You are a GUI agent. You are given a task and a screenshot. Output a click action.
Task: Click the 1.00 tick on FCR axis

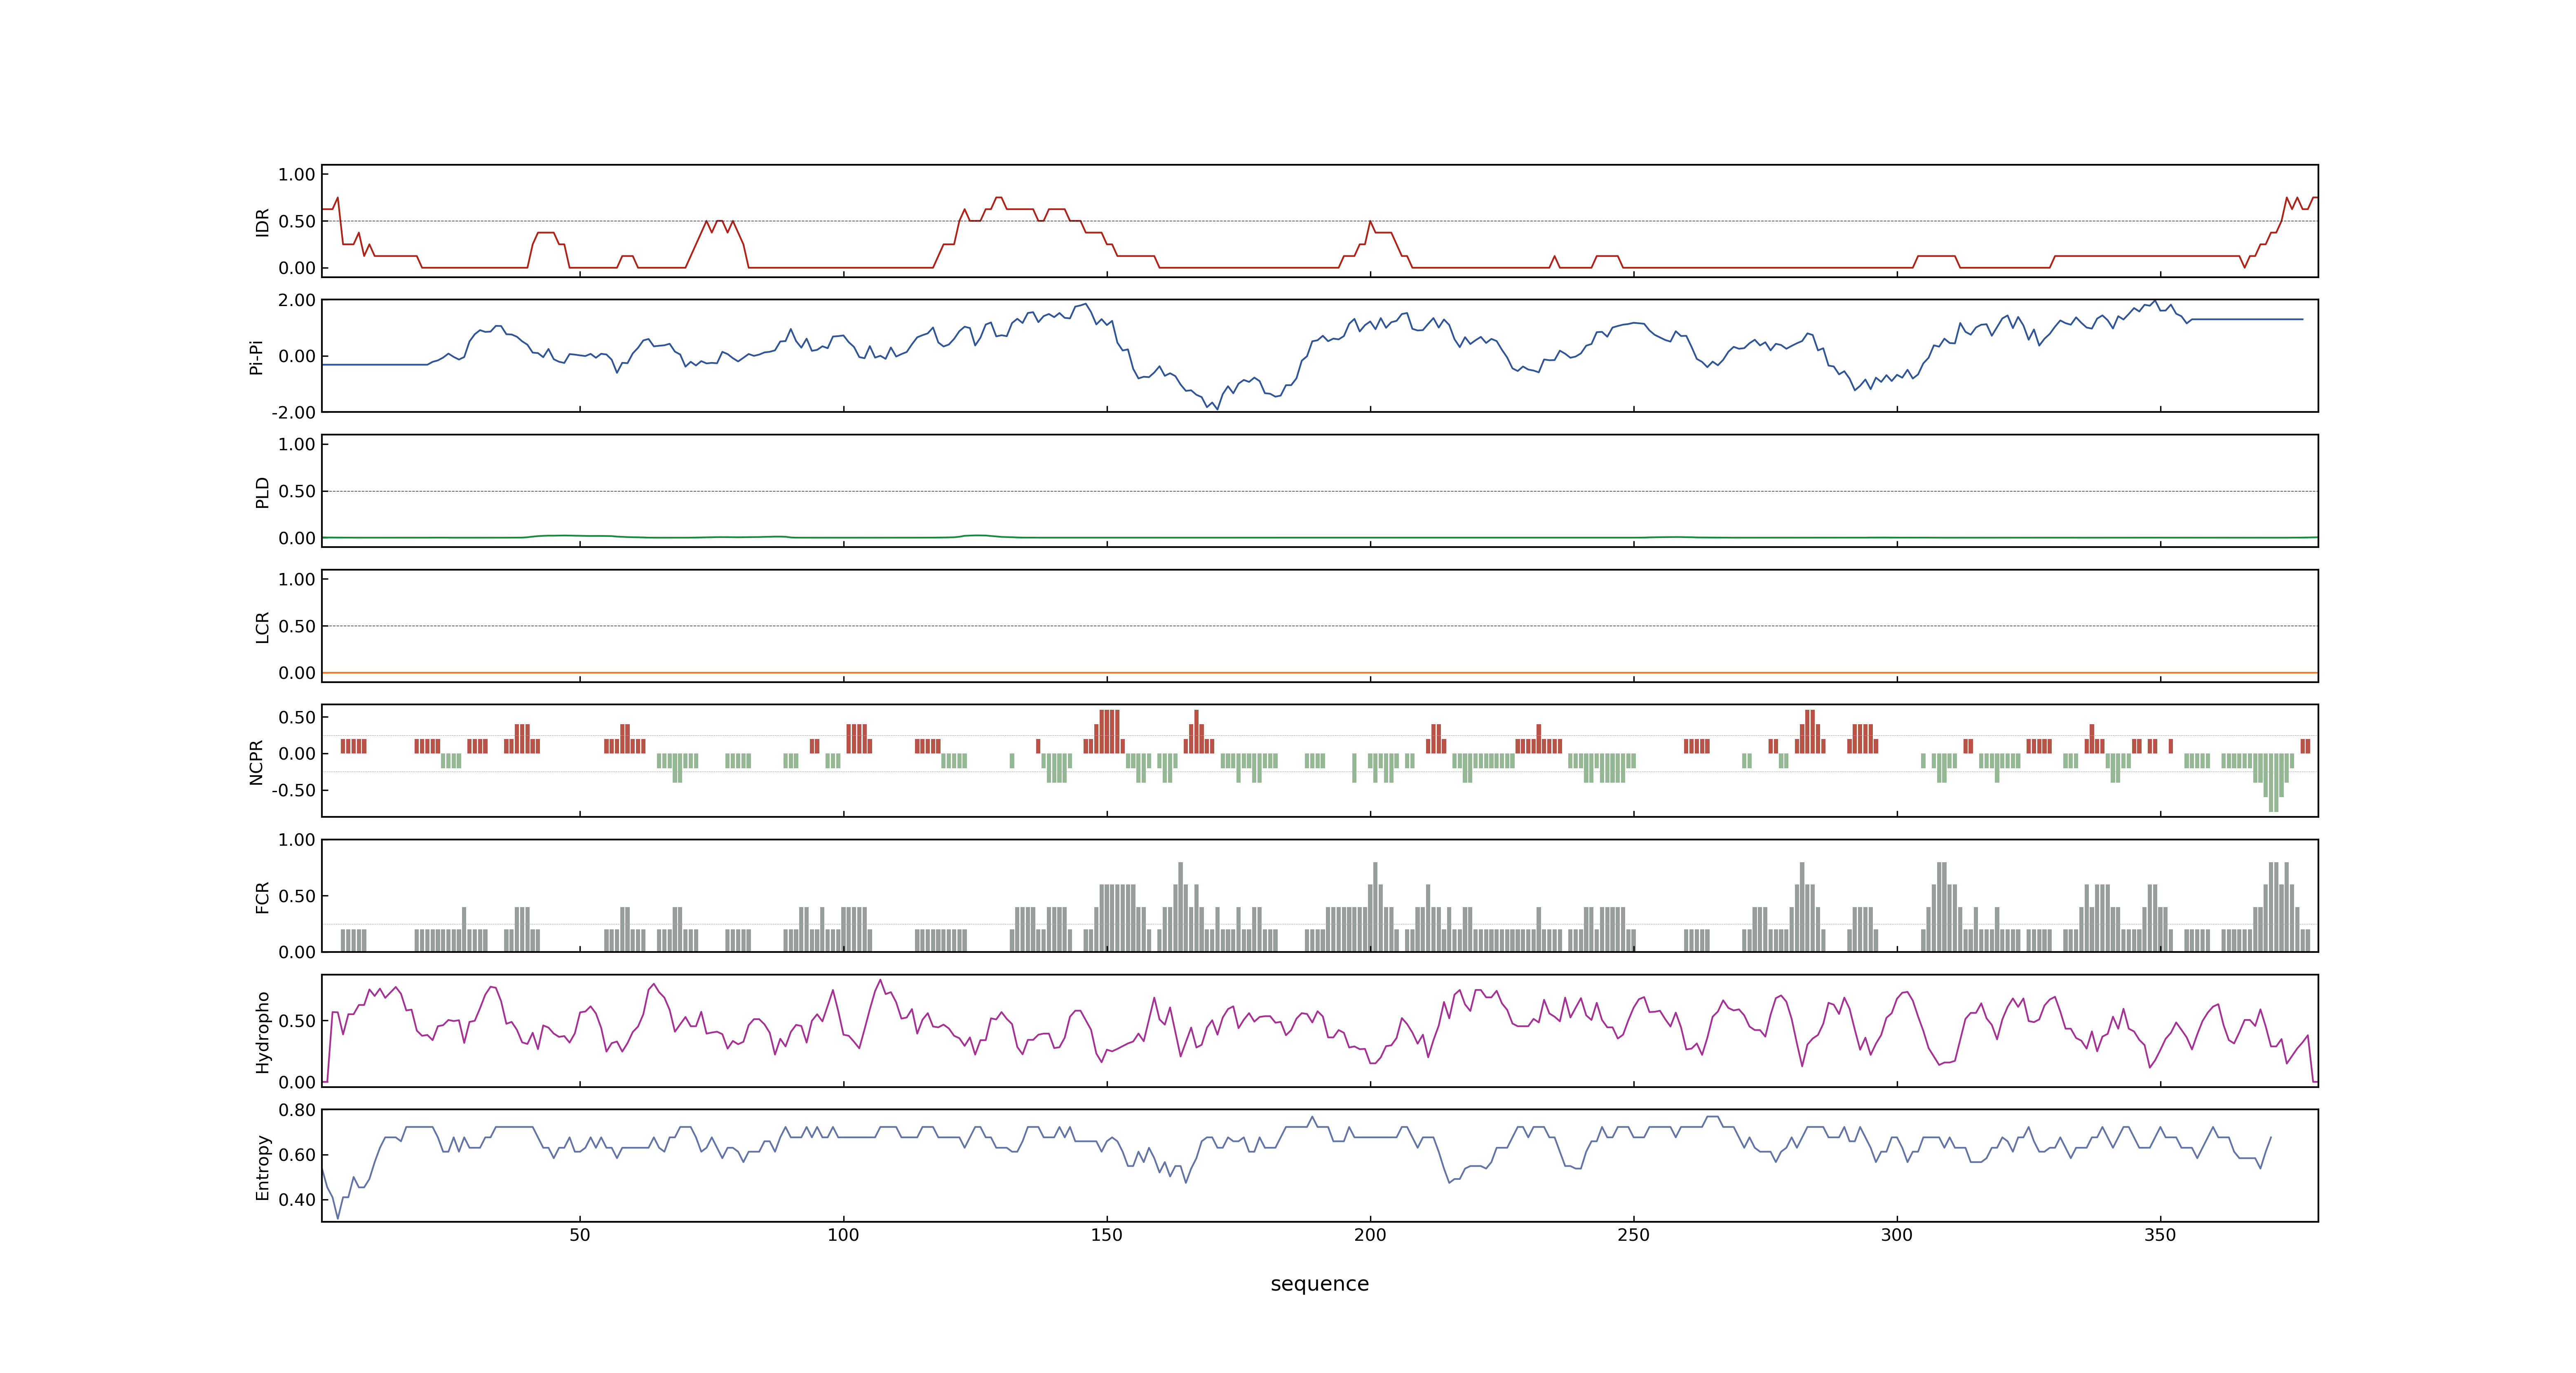coord(297,840)
